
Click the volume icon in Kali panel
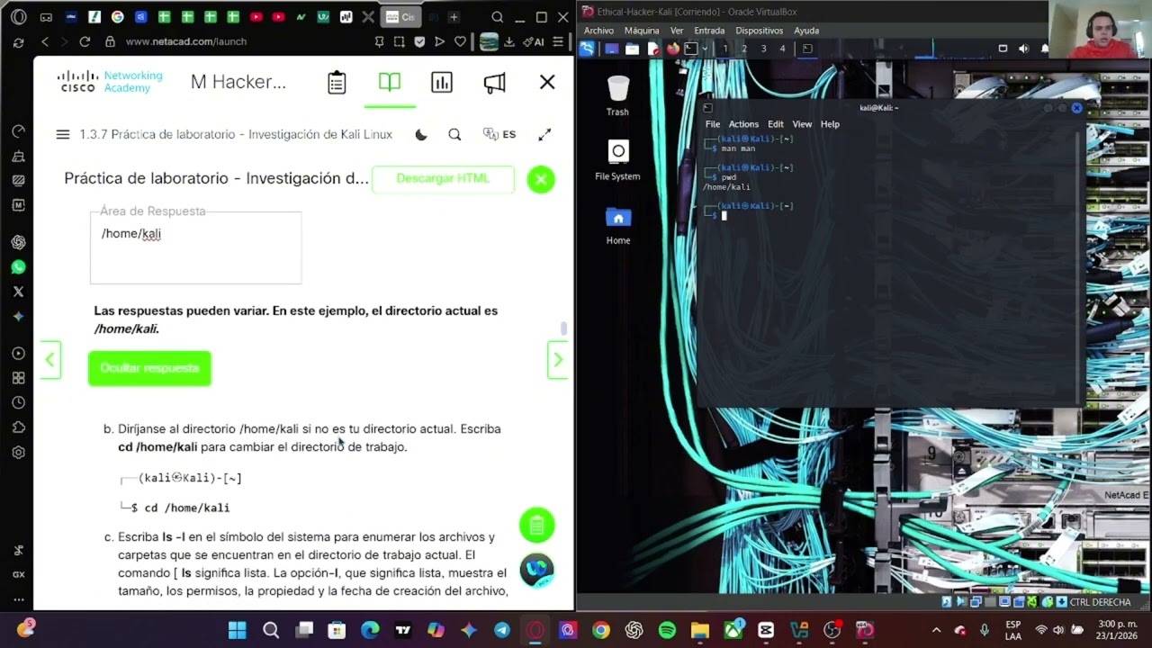[x=1023, y=49]
